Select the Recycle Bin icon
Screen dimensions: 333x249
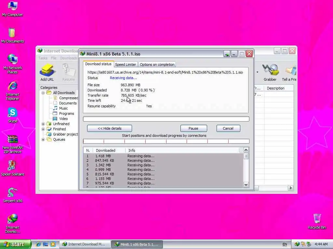click(x=317, y=221)
